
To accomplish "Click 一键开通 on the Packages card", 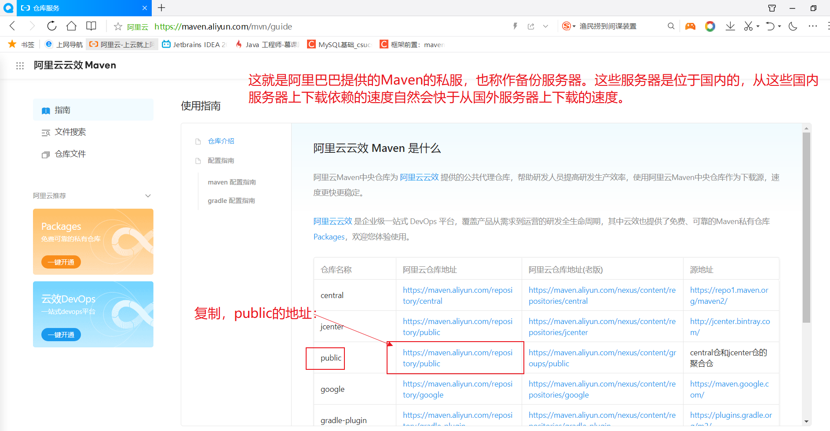I will point(61,262).
